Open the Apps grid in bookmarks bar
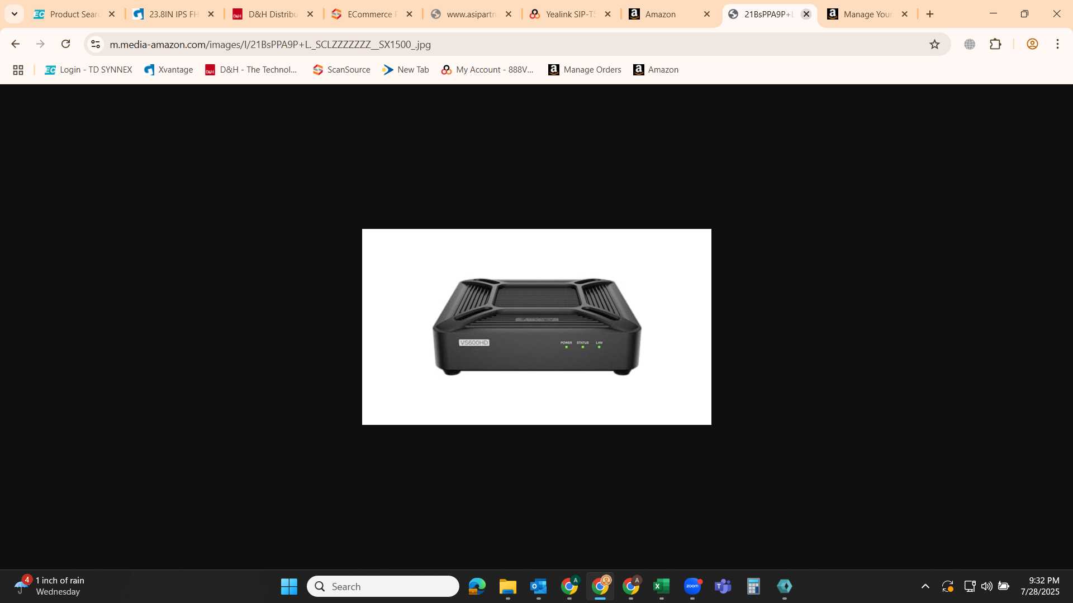This screenshot has height=603, width=1073. click(x=18, y=70)
